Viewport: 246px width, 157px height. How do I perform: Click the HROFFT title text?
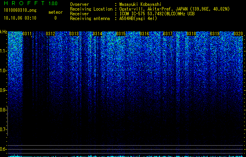pyautogui.click(x=24, y=3)
